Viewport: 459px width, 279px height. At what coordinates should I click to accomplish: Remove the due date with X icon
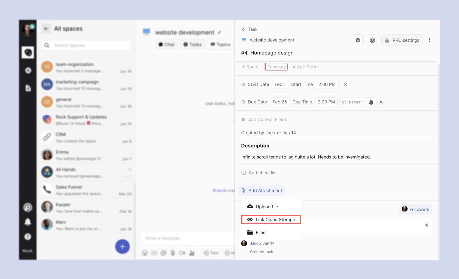381,102
